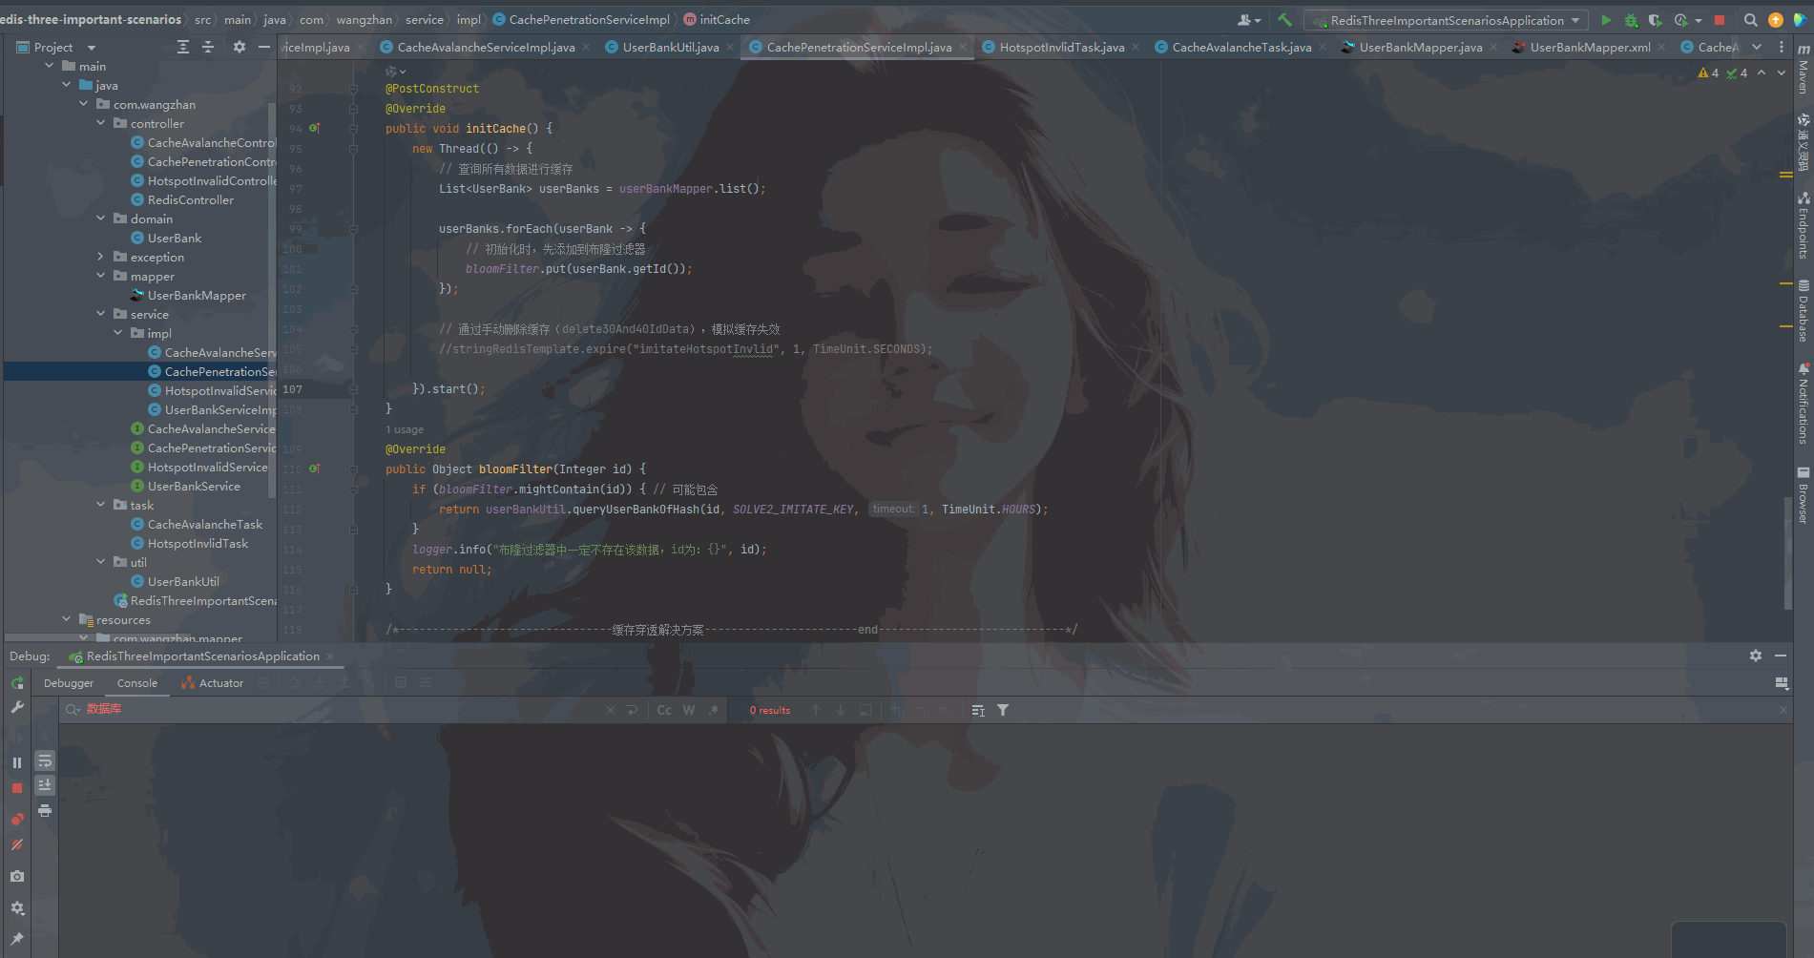Screen dimensions: 1814x958
Task: Collapse the mapper package folder
Action: click(x=101, y=276)
